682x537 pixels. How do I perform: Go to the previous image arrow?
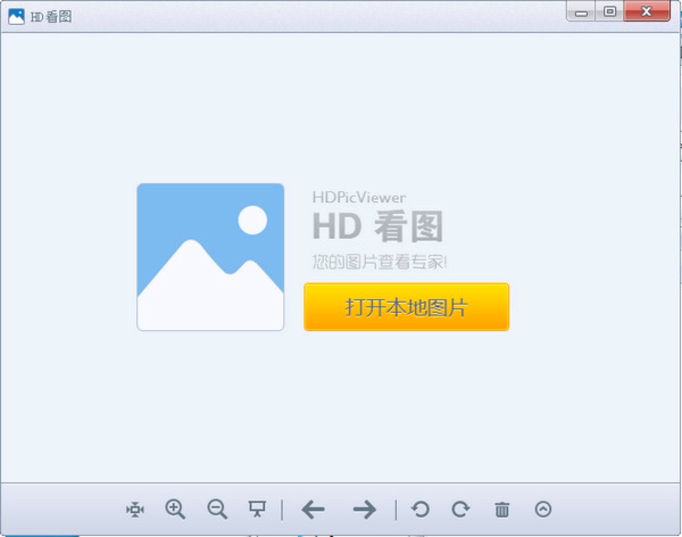tap(313, 509)
